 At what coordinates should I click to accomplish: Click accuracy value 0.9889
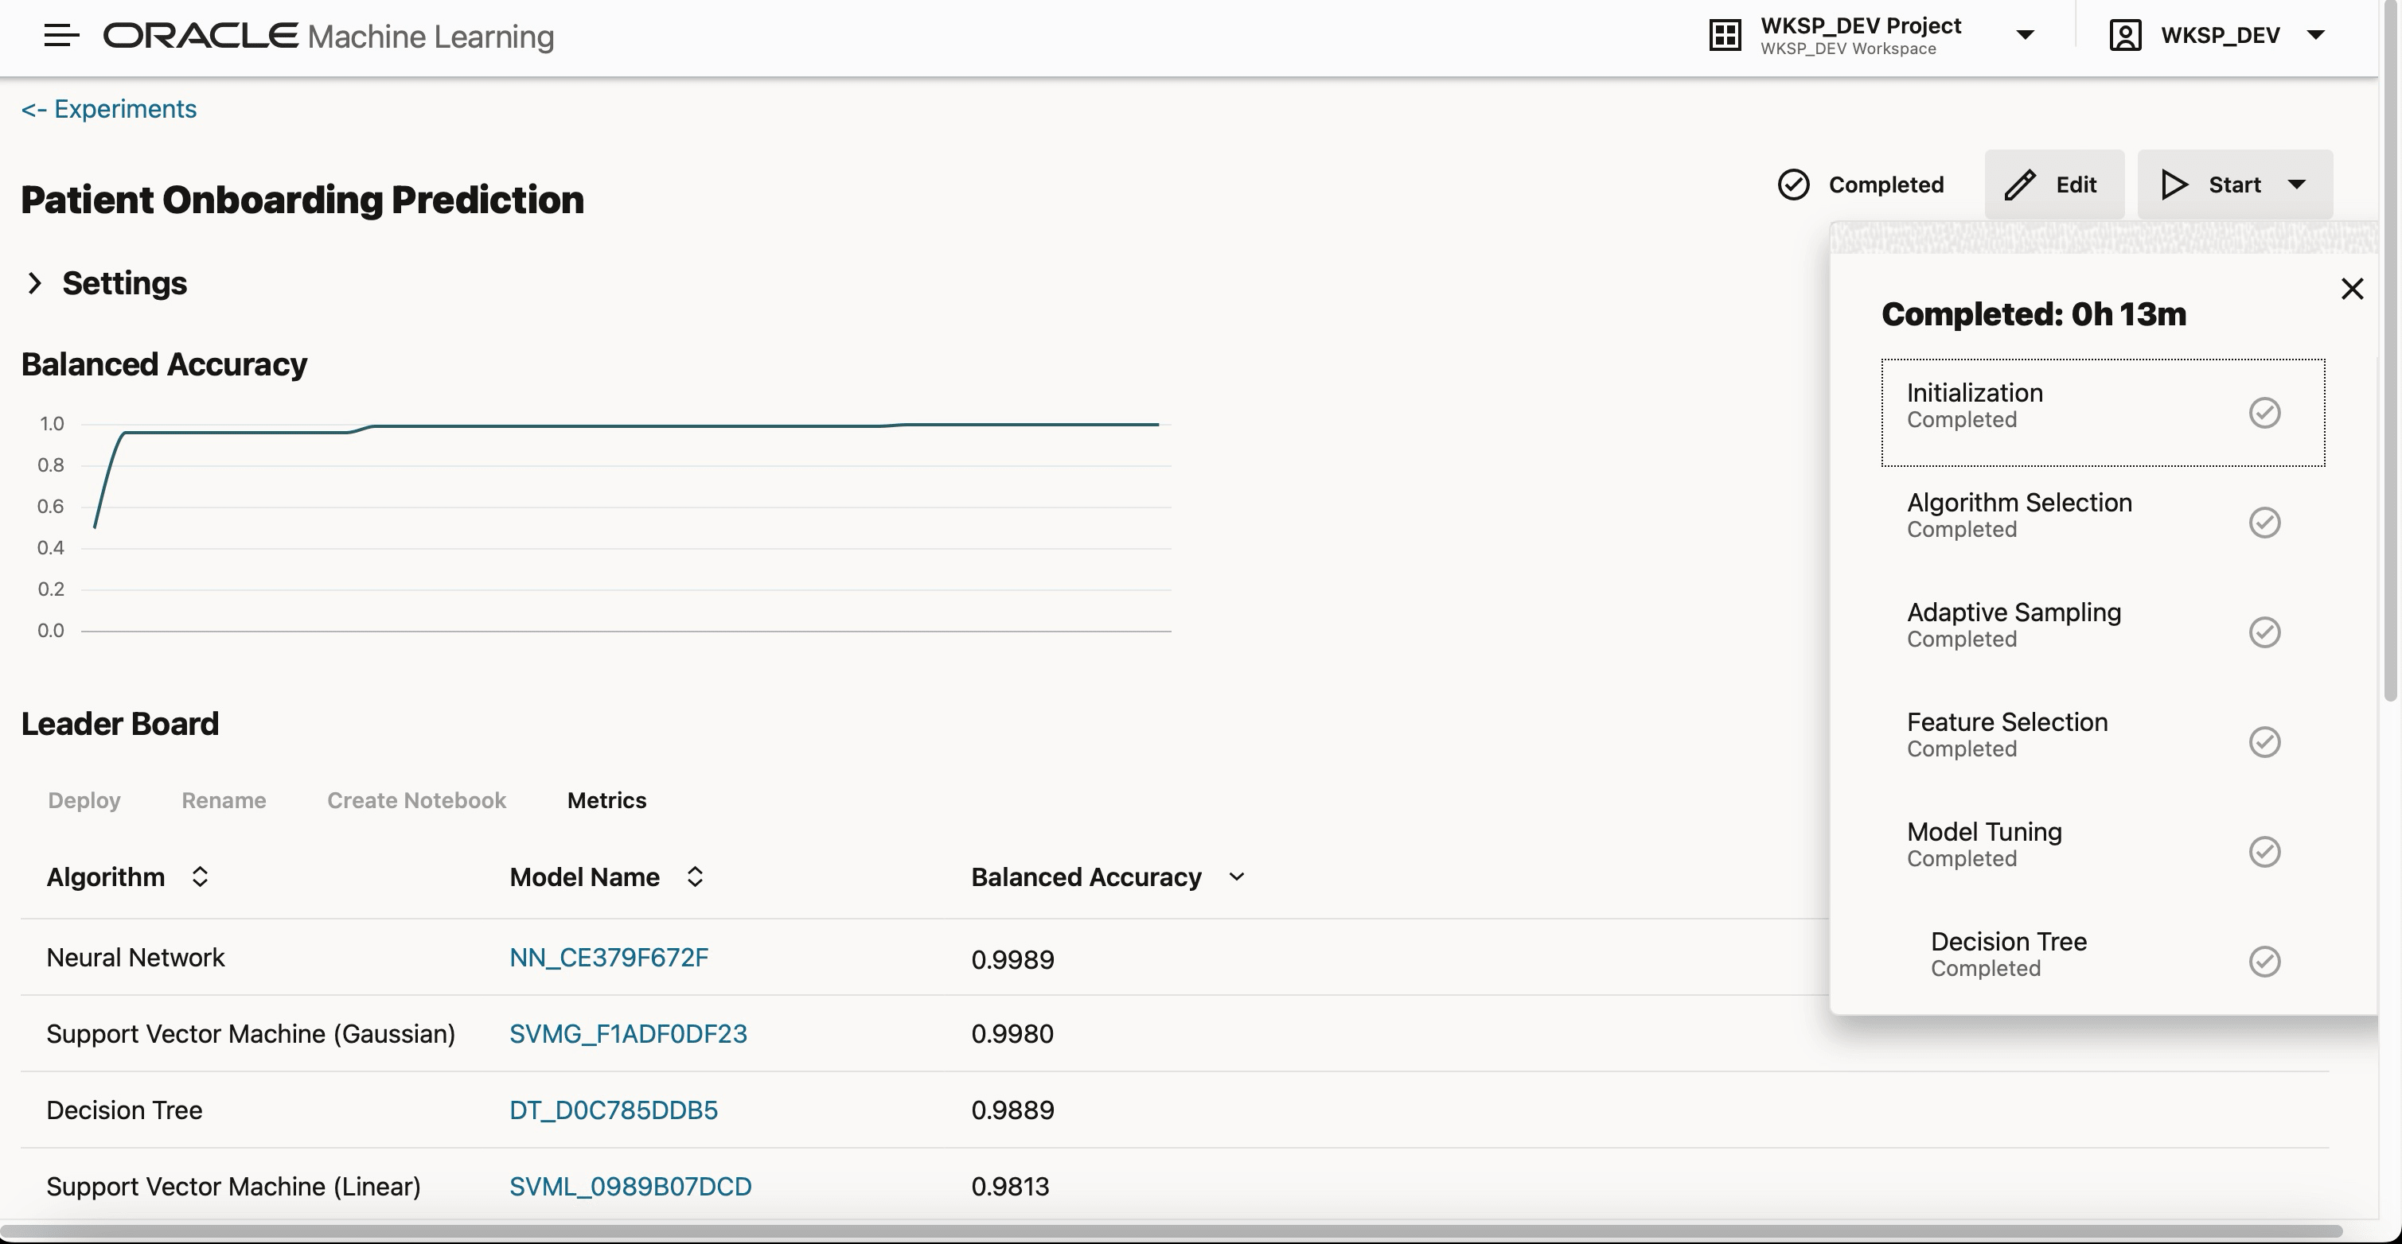coord(1012,1110)
